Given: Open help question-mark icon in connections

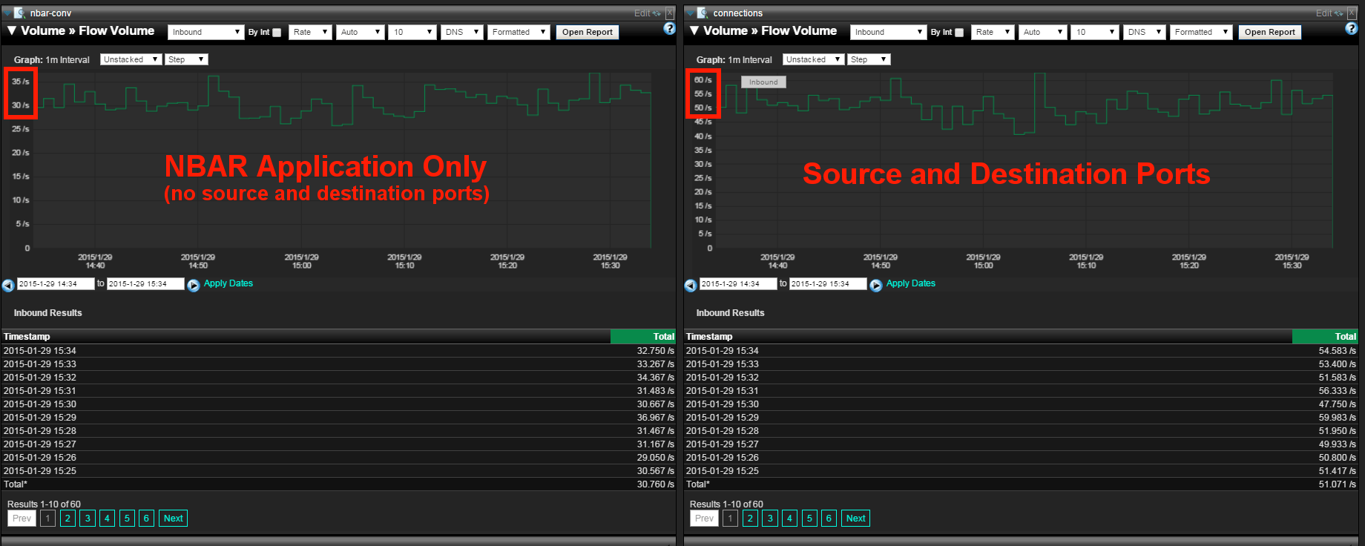Looking at the screenshot, I should (x=1351, y=28).
